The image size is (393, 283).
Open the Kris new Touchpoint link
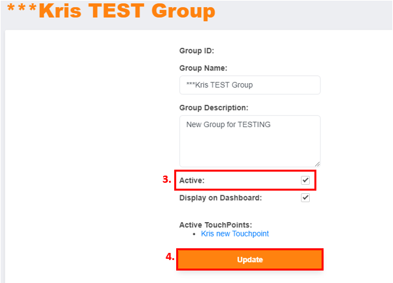[234, 234]
